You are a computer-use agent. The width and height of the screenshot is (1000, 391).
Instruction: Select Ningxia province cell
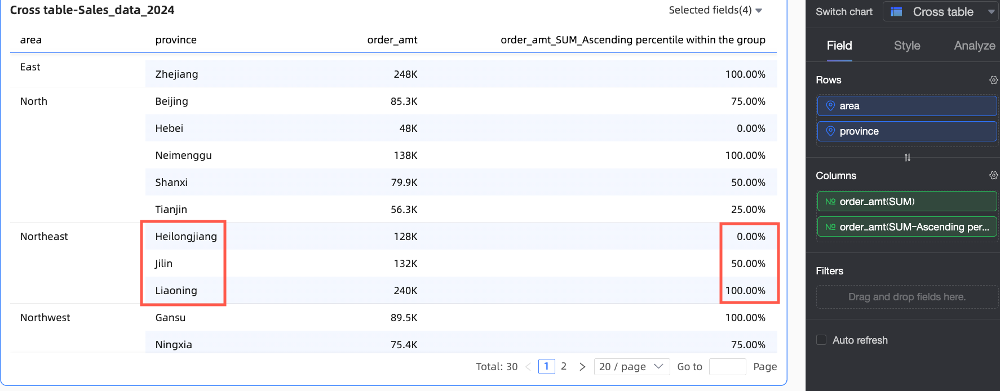(x=174, y=345)
